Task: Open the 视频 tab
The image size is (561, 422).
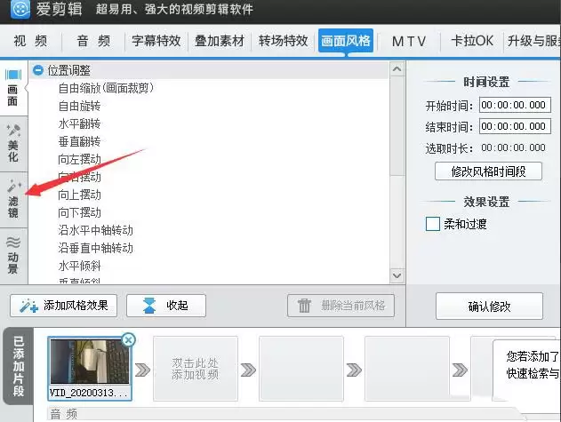Action: pos(30,41)
